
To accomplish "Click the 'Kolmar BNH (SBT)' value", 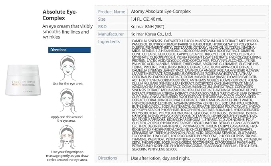I will pos(147,27).
